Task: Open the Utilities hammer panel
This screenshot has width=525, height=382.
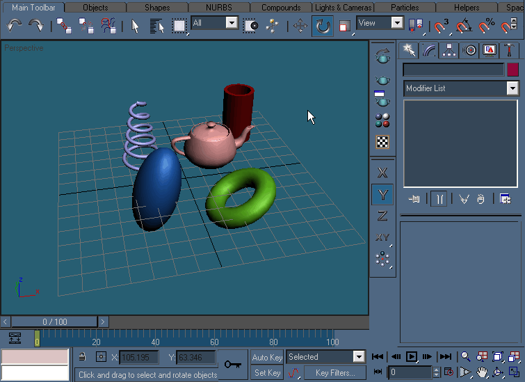Action: click(509, 50)
